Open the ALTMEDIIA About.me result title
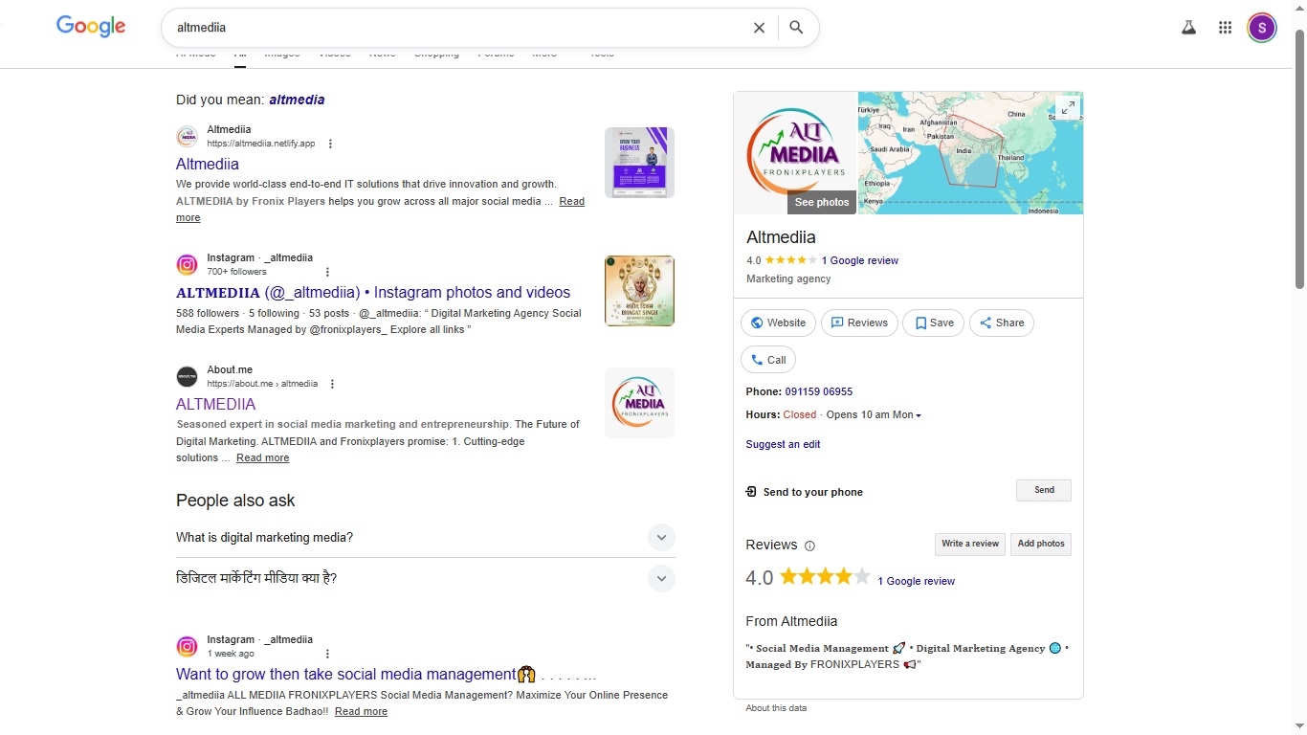 pos(215,404)
